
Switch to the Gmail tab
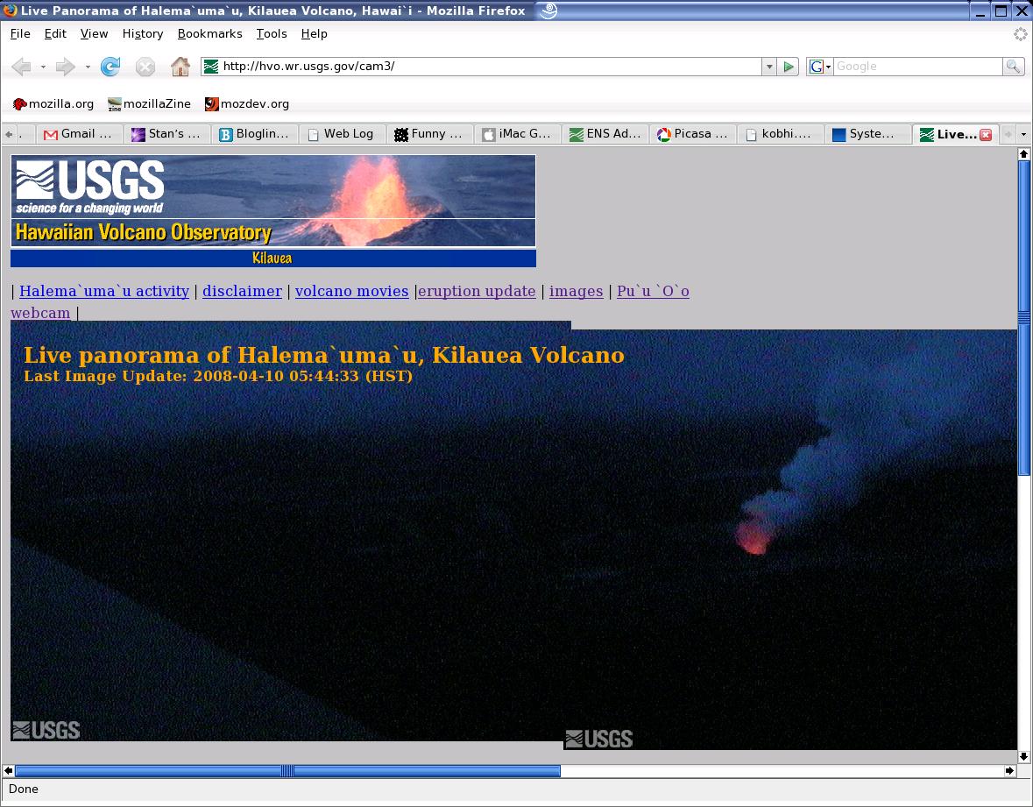tap(78, 134)
